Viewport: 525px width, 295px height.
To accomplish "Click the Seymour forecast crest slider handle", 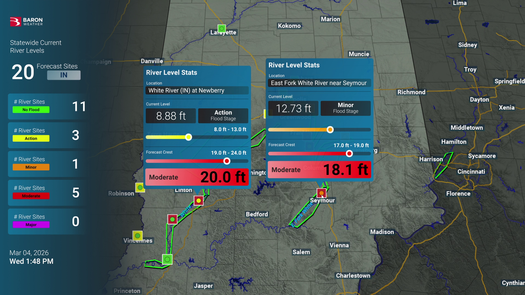I will (x=349, y=154).
